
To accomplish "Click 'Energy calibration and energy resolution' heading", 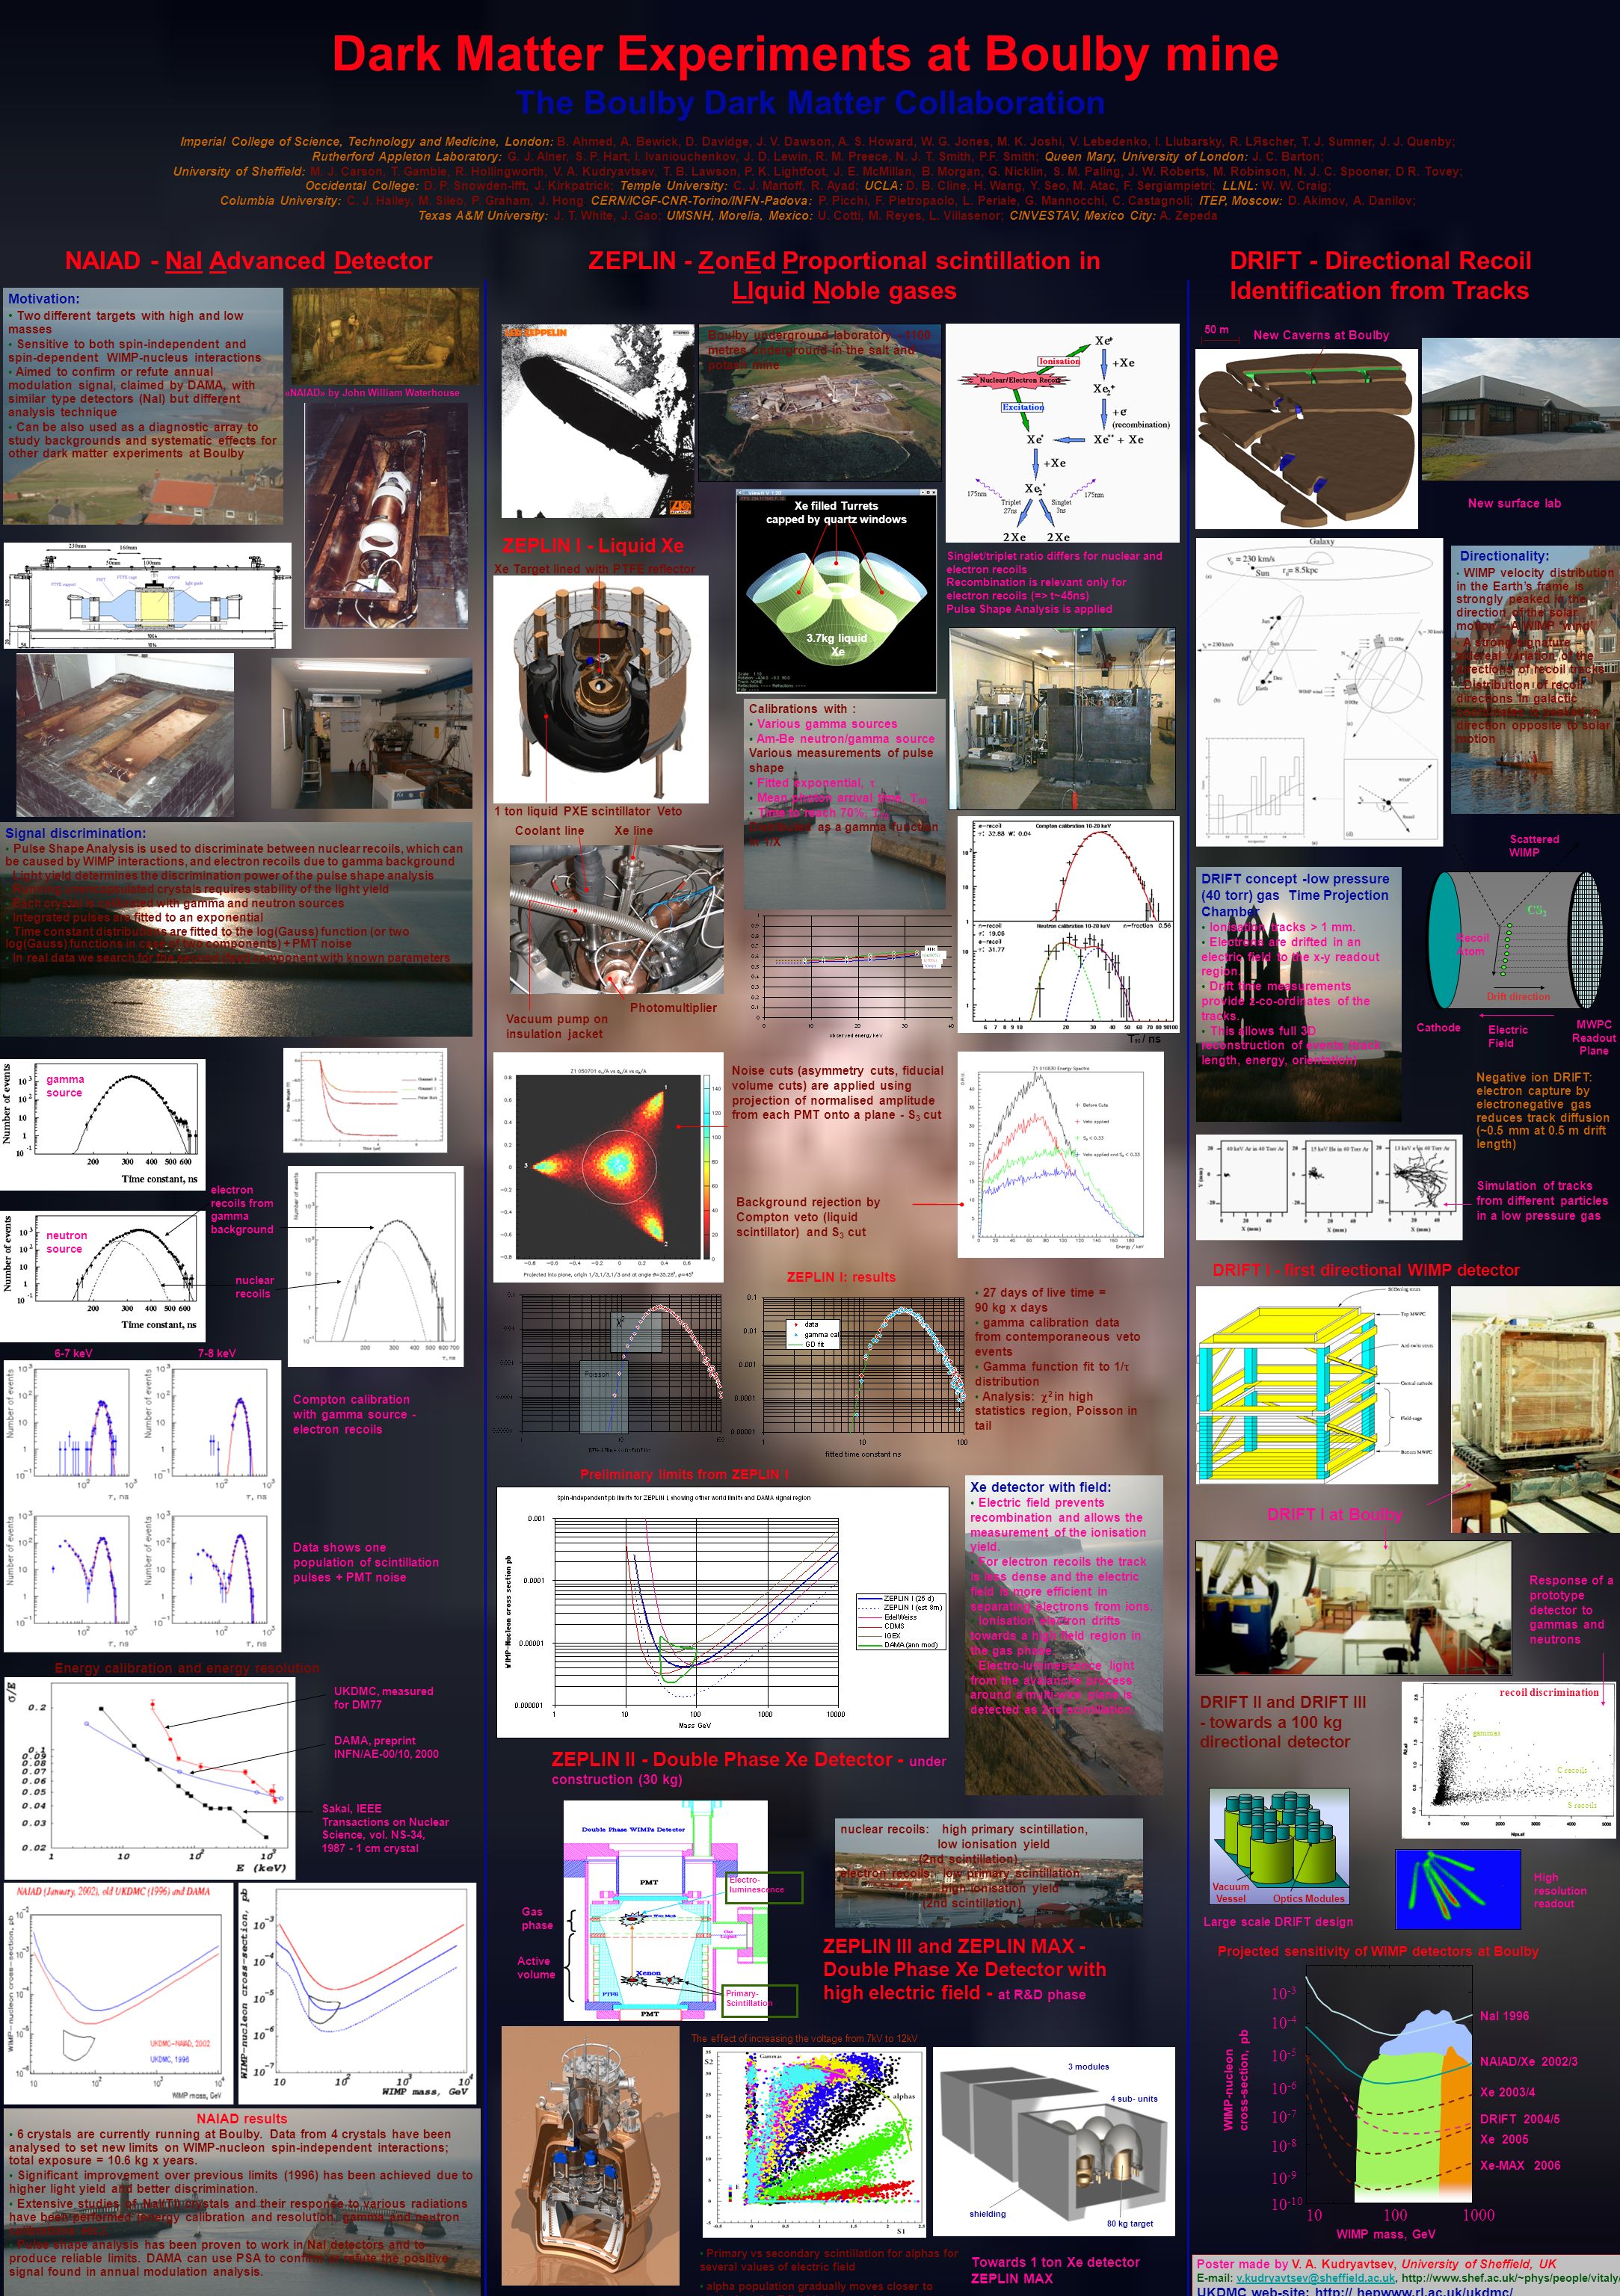I will click(187, 1668).
